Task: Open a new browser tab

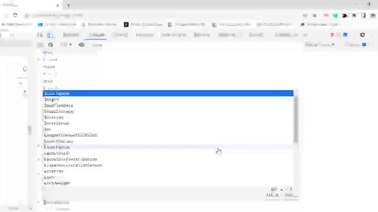Action: pos(69,5)
